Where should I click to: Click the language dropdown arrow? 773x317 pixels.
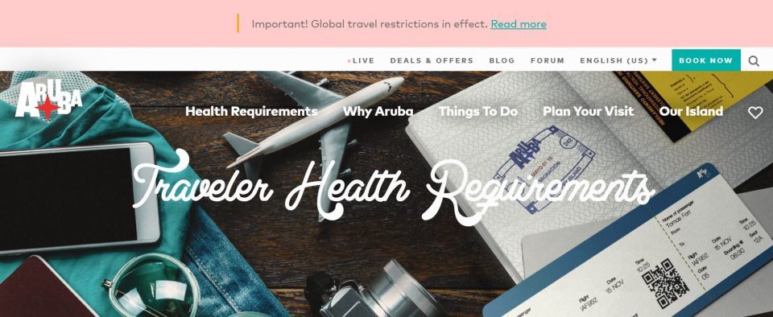pyautogui.click(x=654, y=60)
